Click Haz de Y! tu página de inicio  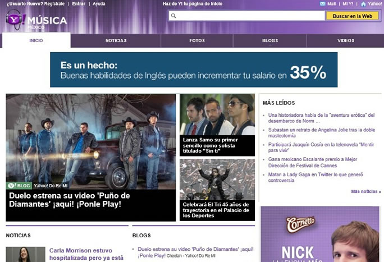[193, 4]
